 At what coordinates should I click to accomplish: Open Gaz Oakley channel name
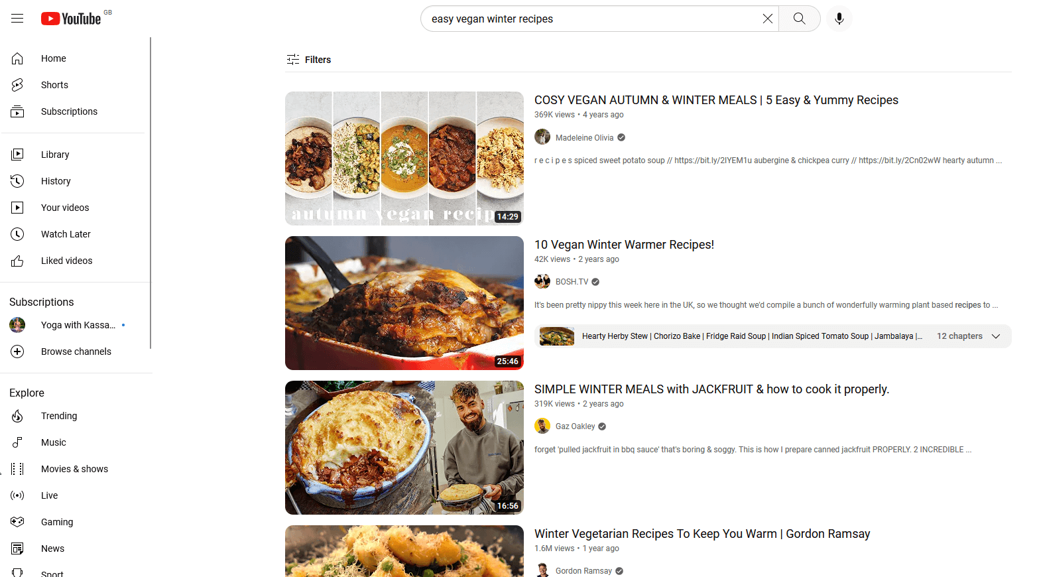pos(575,426)
